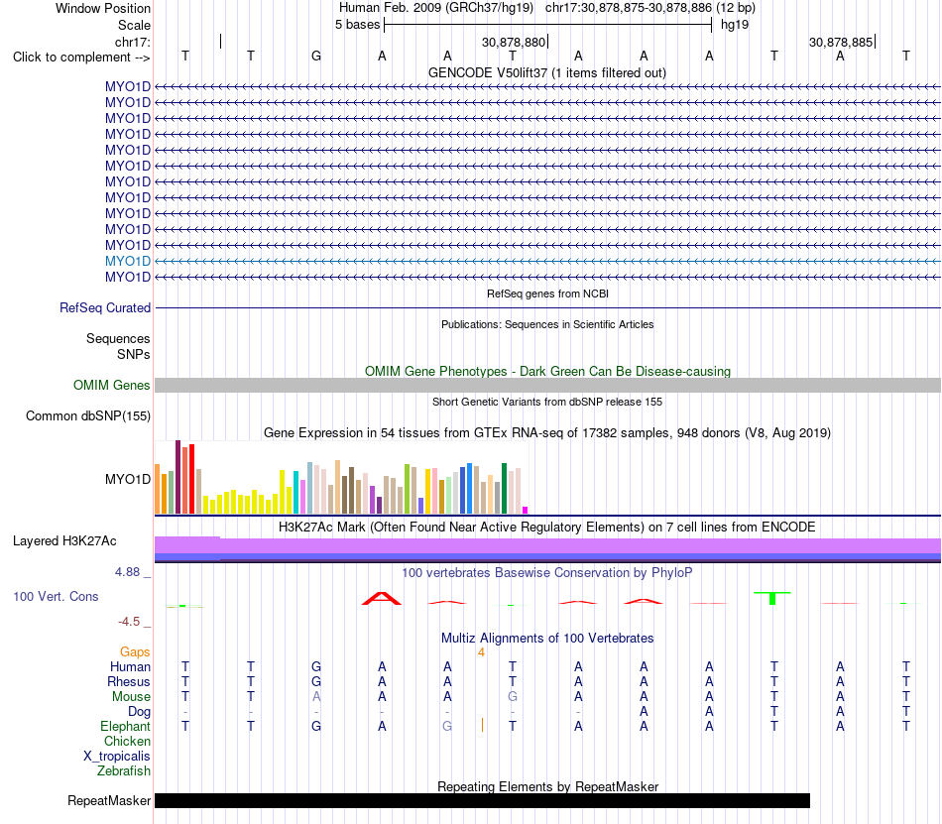The height and width of the screenshot is (824, 942).
Task: Click the orange Gaps label
Action: tap(135, 652)
